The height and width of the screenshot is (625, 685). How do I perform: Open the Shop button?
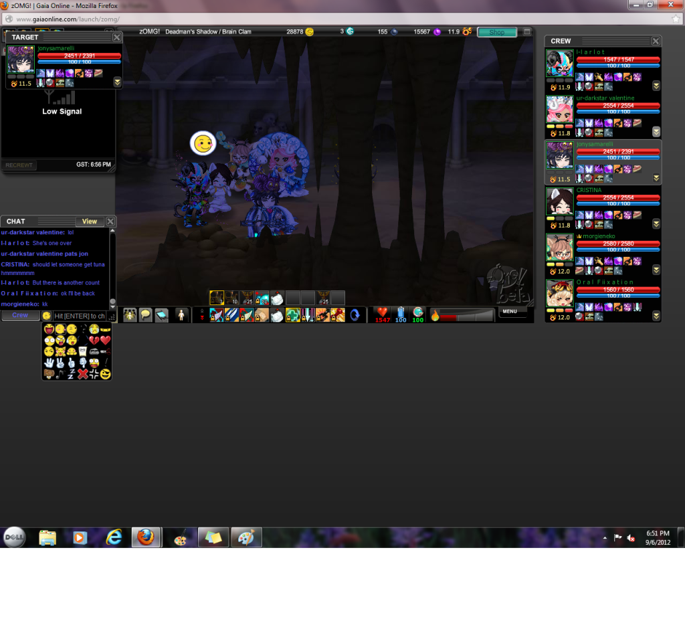point(497,32)
